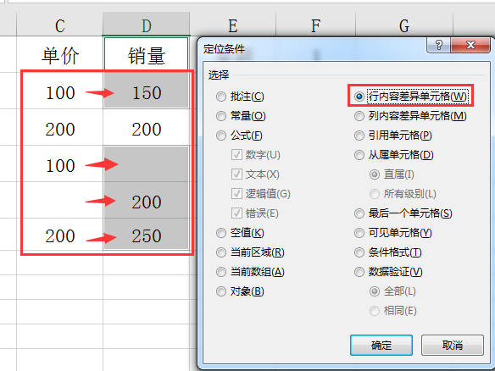Select column G header
495x371 pixels.
(x=404, y=25)
